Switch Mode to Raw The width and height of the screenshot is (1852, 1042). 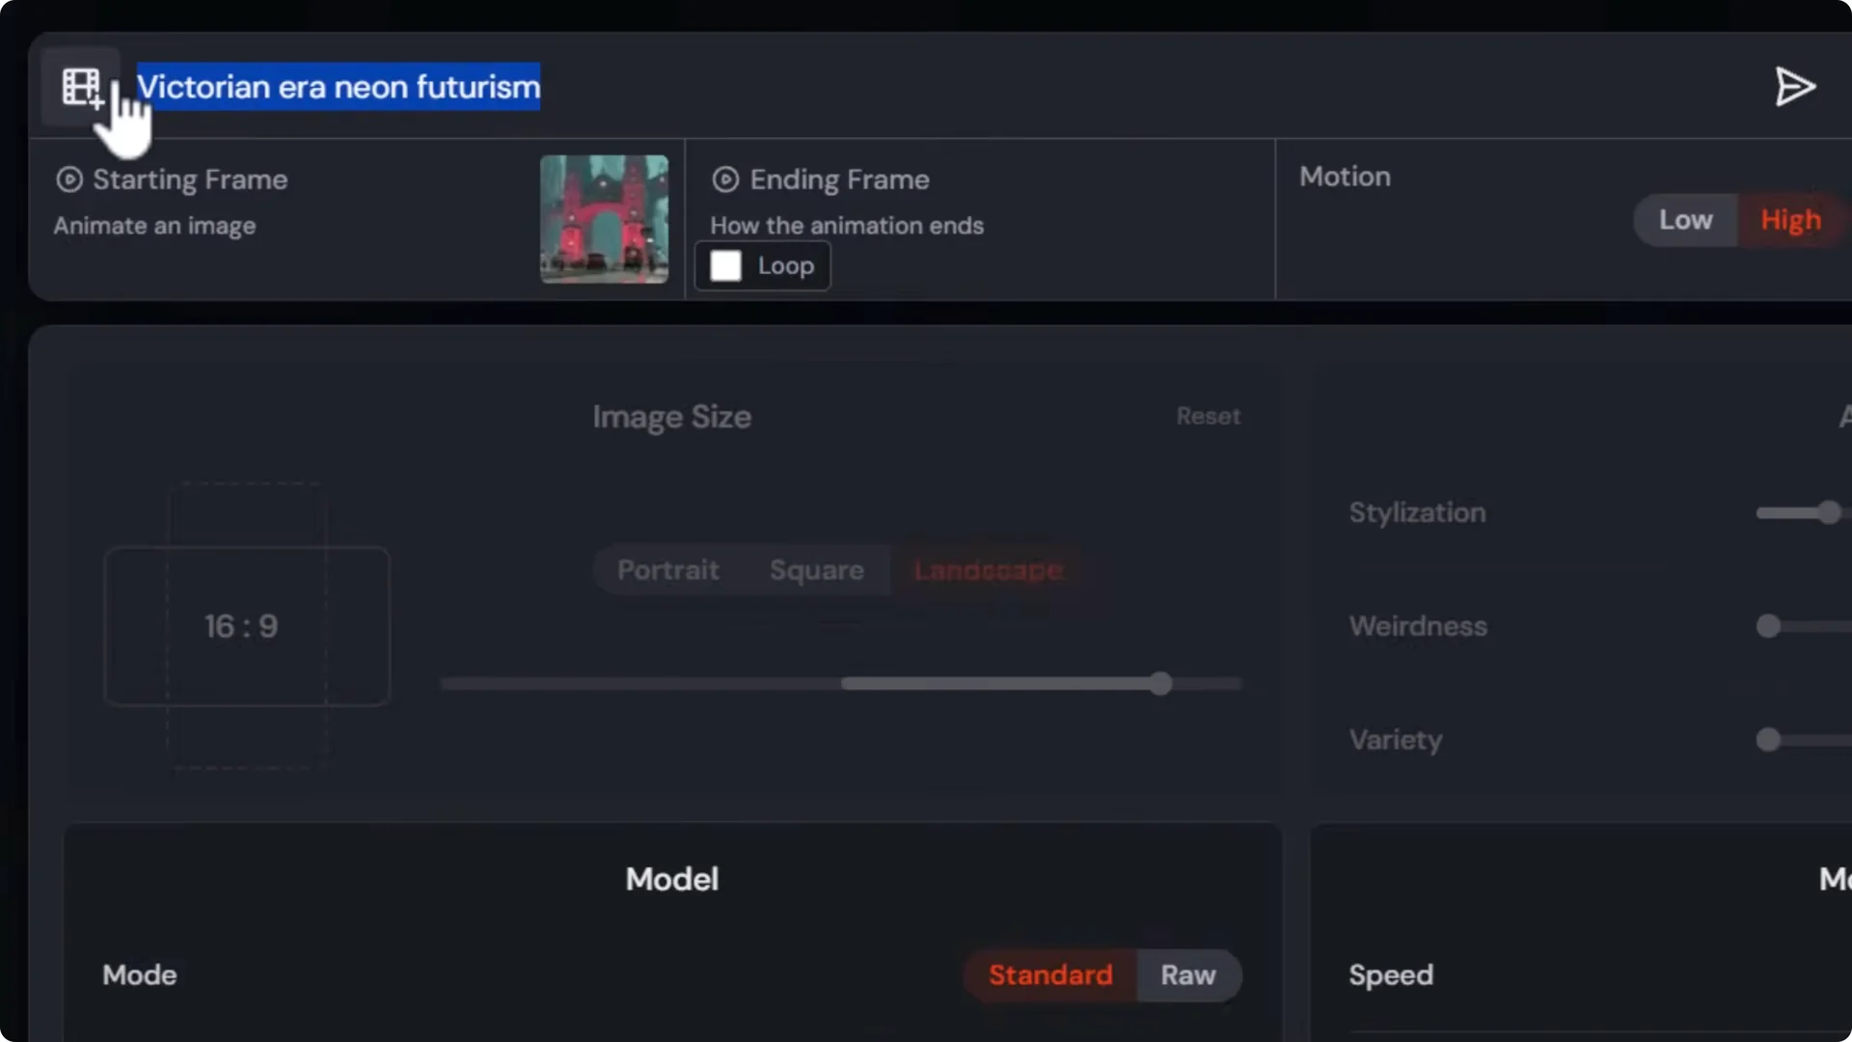pyautogui.click(x=1188, y=975)
